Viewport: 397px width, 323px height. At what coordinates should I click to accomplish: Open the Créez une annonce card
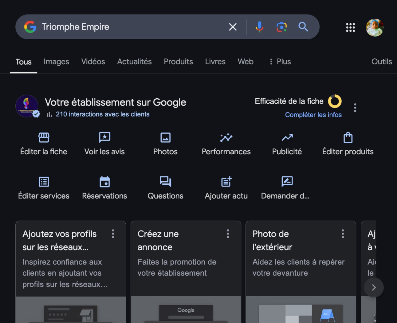click(186, 272)
